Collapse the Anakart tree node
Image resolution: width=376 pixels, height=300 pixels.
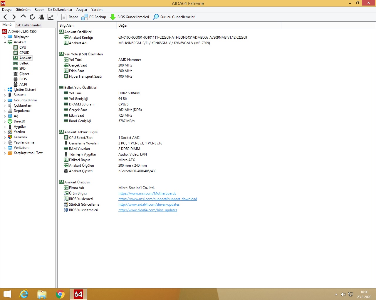click(5, 42)
